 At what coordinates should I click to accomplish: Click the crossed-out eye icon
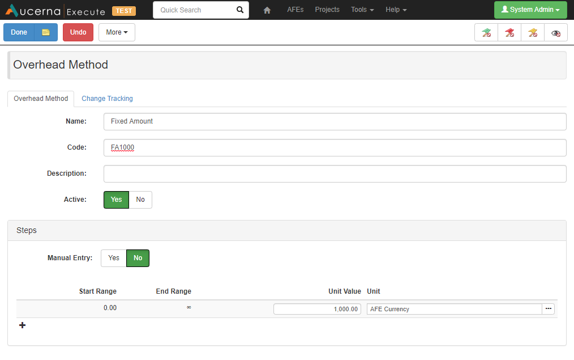[556, 33]
